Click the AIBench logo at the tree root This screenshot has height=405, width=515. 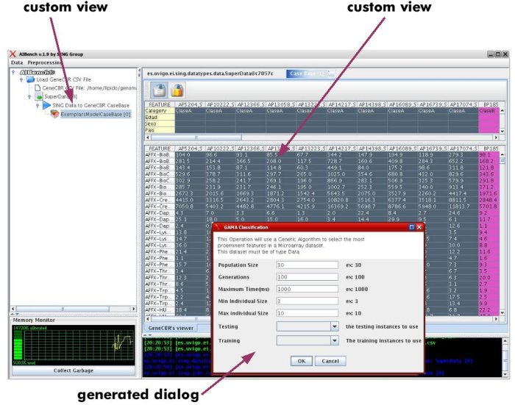click(x=37, y=72)
